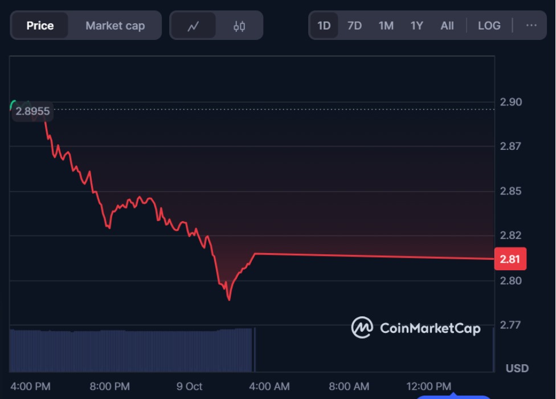Toggle LOG scale on chart
Viewport: 556px width, 399px height.
pyautogui.click(x=489, y=26)
